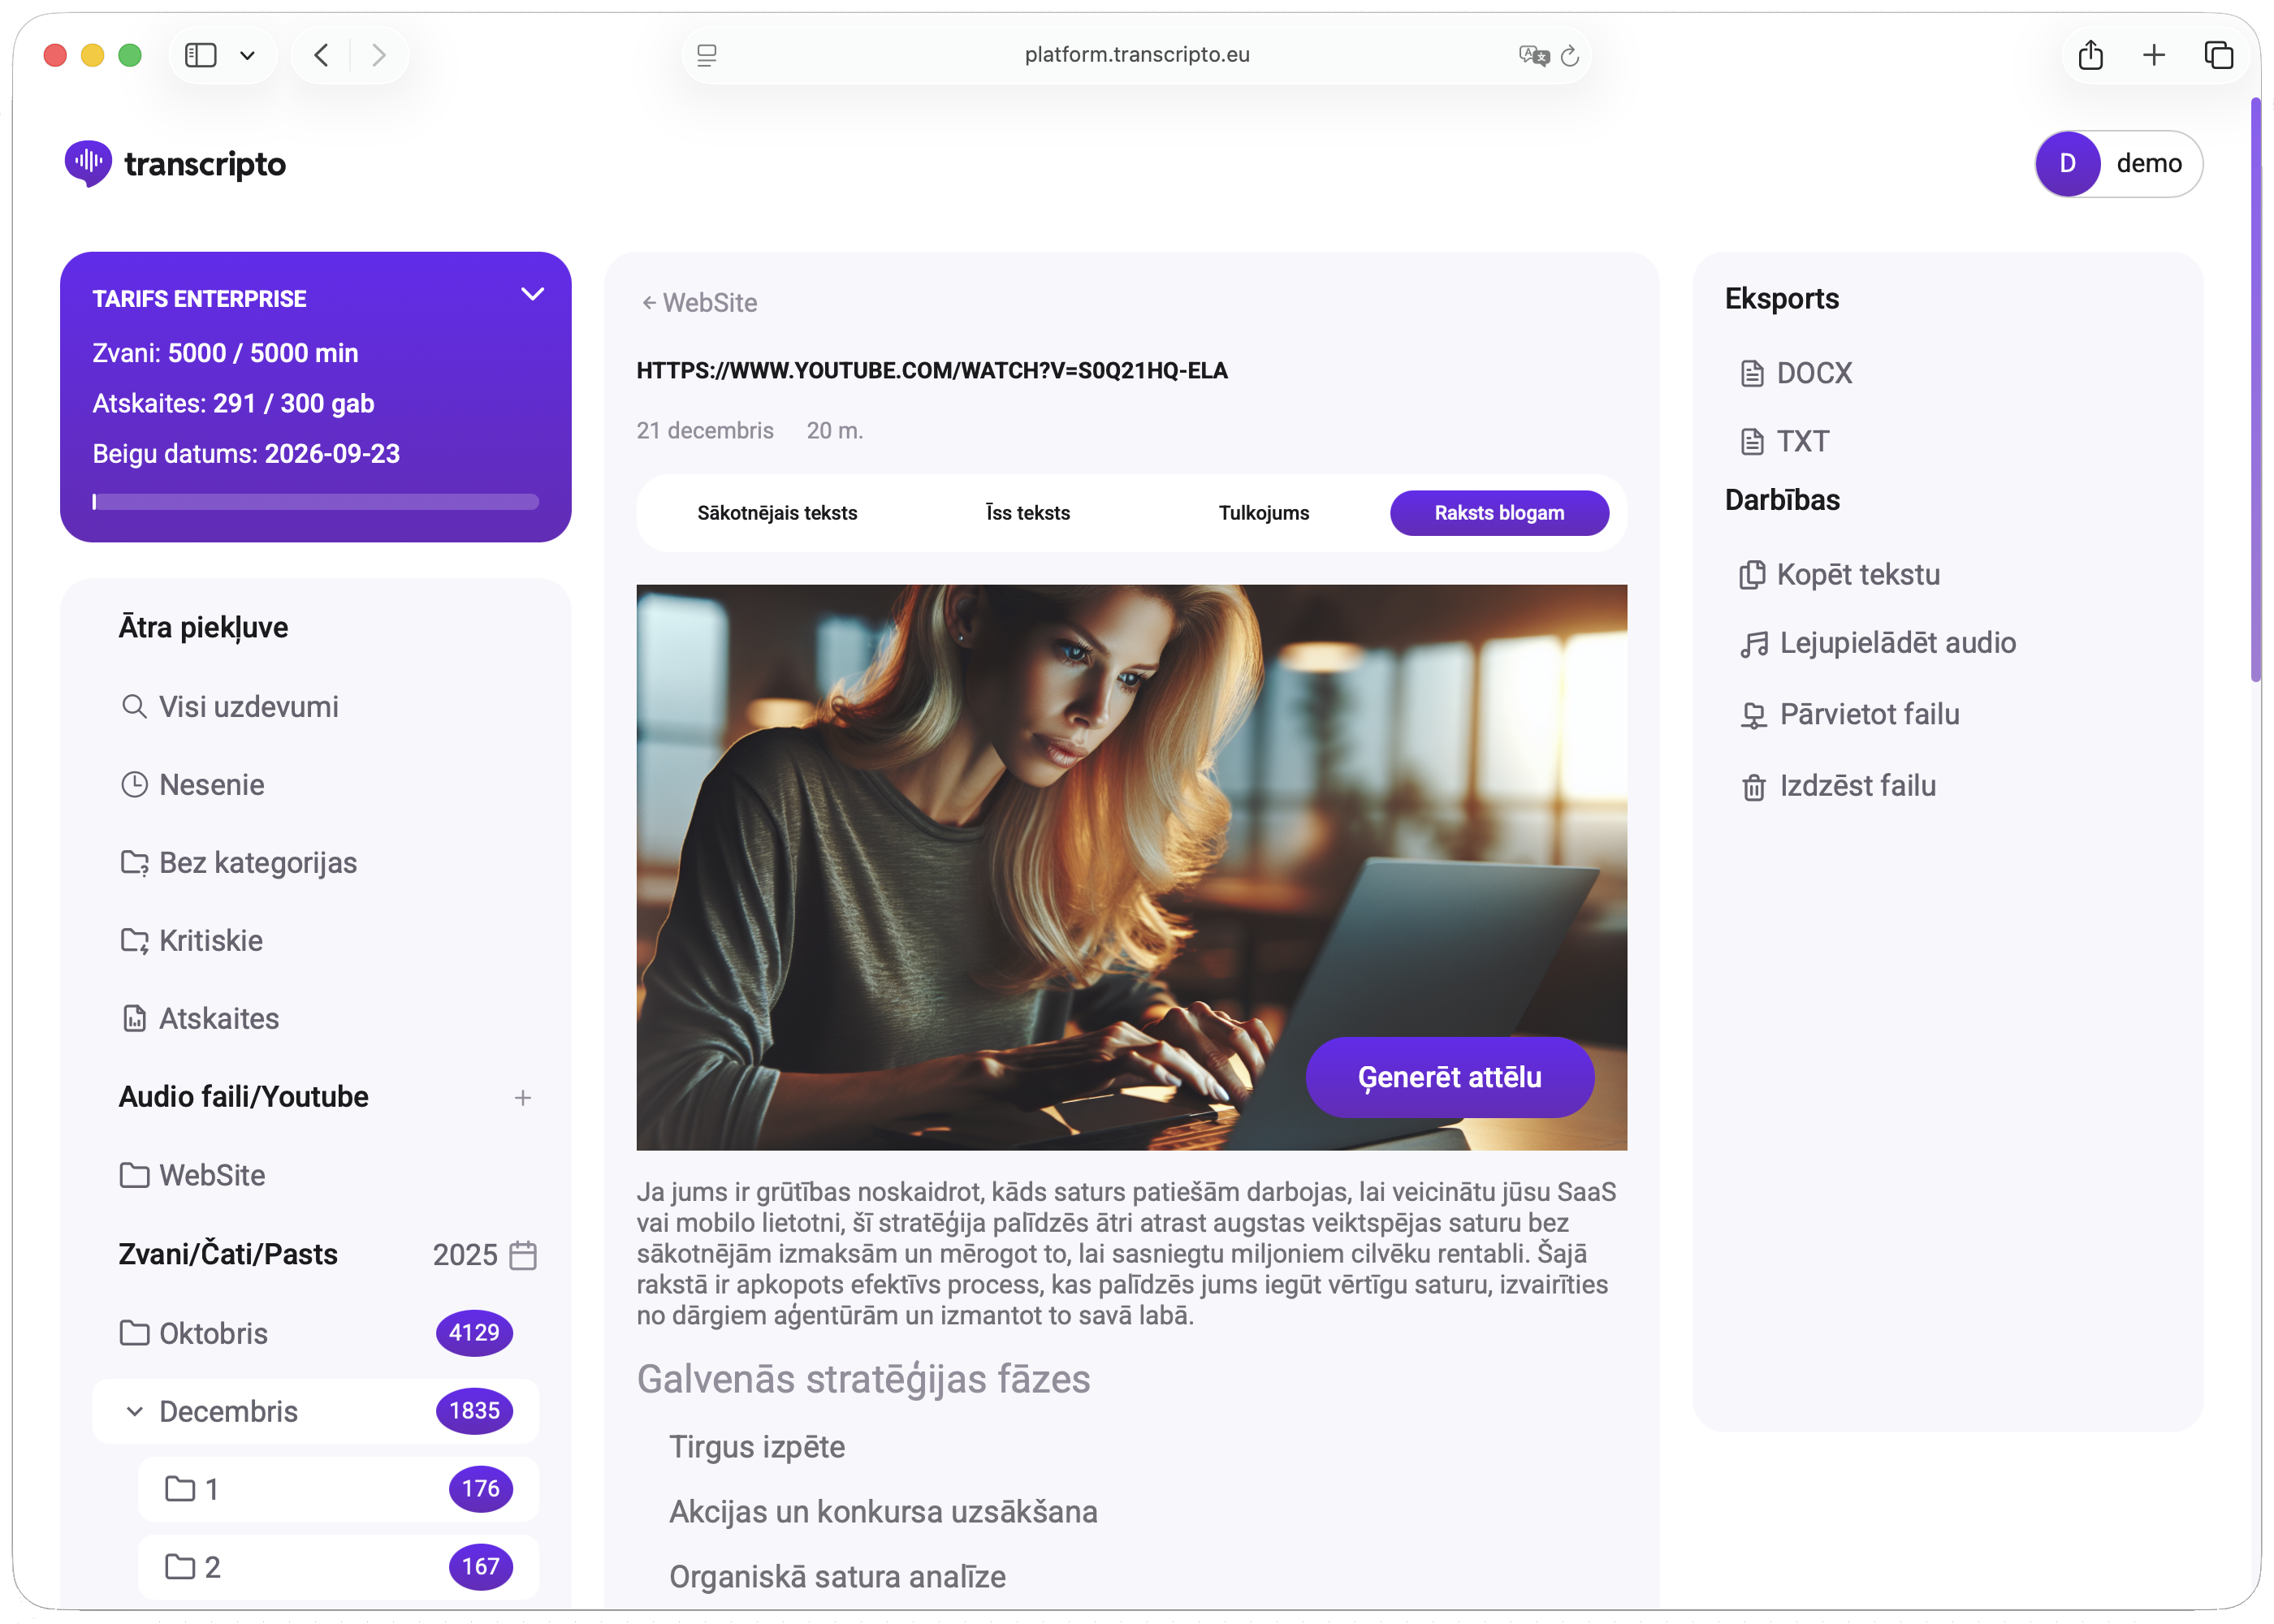Image resolution: width=2274 pixels, height=1624 pixels.
Task: Open Safari sidebar dropdown arrow
Action: 247,55
